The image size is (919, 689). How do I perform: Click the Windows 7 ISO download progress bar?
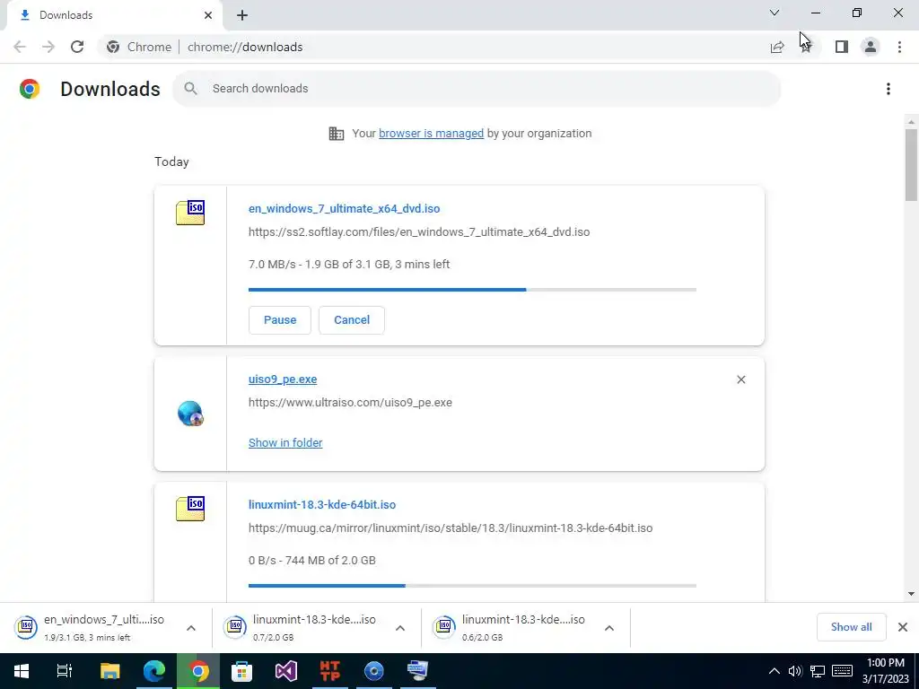click(472, 290)
